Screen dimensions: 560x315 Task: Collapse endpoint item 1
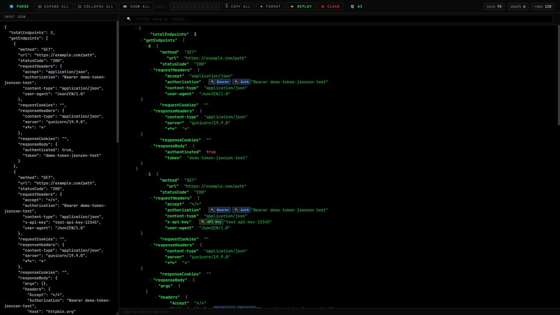pos(146,174)
